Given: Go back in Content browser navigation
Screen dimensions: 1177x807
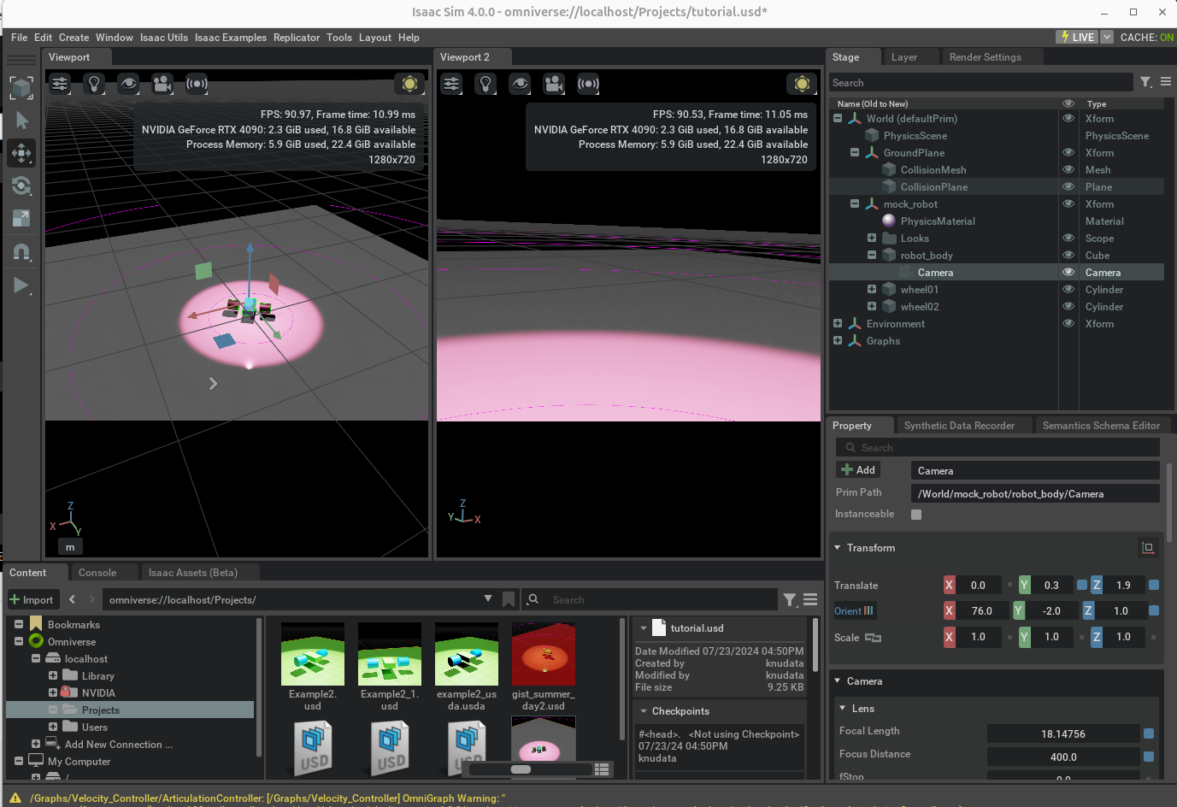Looking at the screenshot, I should click(x=72, y=599).
